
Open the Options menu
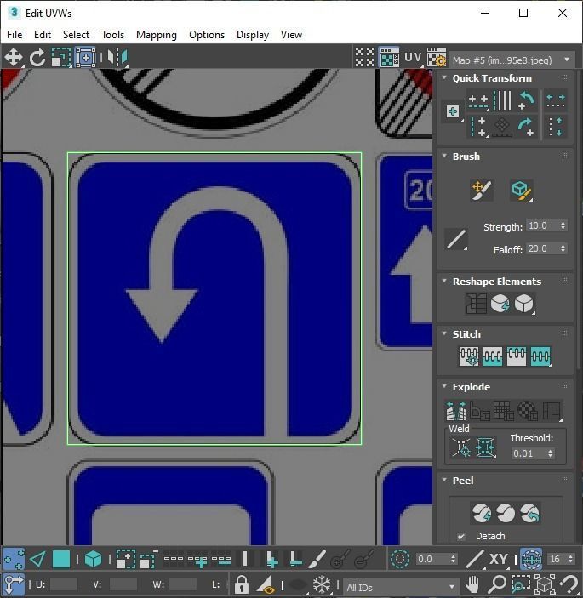pyautogui.click(x=207, y=35)
